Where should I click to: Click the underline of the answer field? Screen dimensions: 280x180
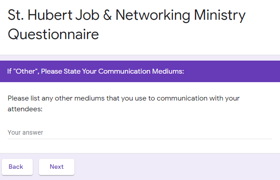(139, 139)
